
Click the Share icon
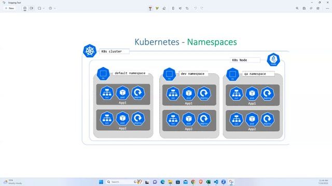coord(318,8)
